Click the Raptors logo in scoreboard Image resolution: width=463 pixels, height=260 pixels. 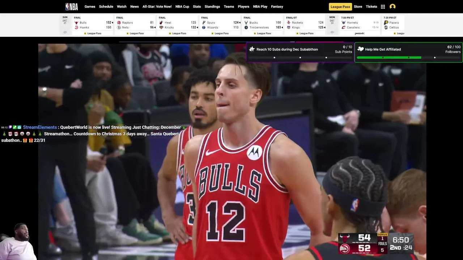point(119,23)
